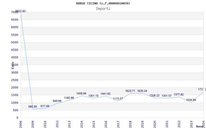206x129 pixels.
Task: Click the 2022 x-axis year label
Action: tap(179, 124)
